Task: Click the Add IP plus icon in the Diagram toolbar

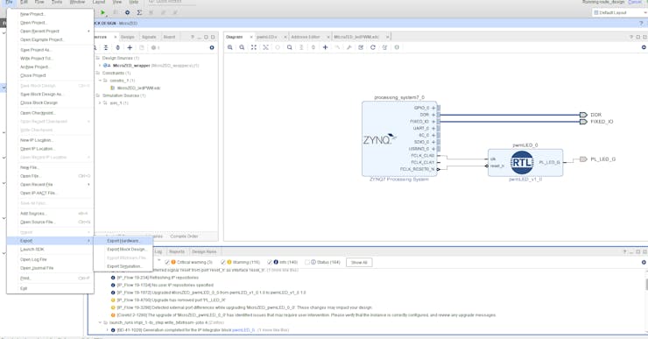Action: (325, 47)
